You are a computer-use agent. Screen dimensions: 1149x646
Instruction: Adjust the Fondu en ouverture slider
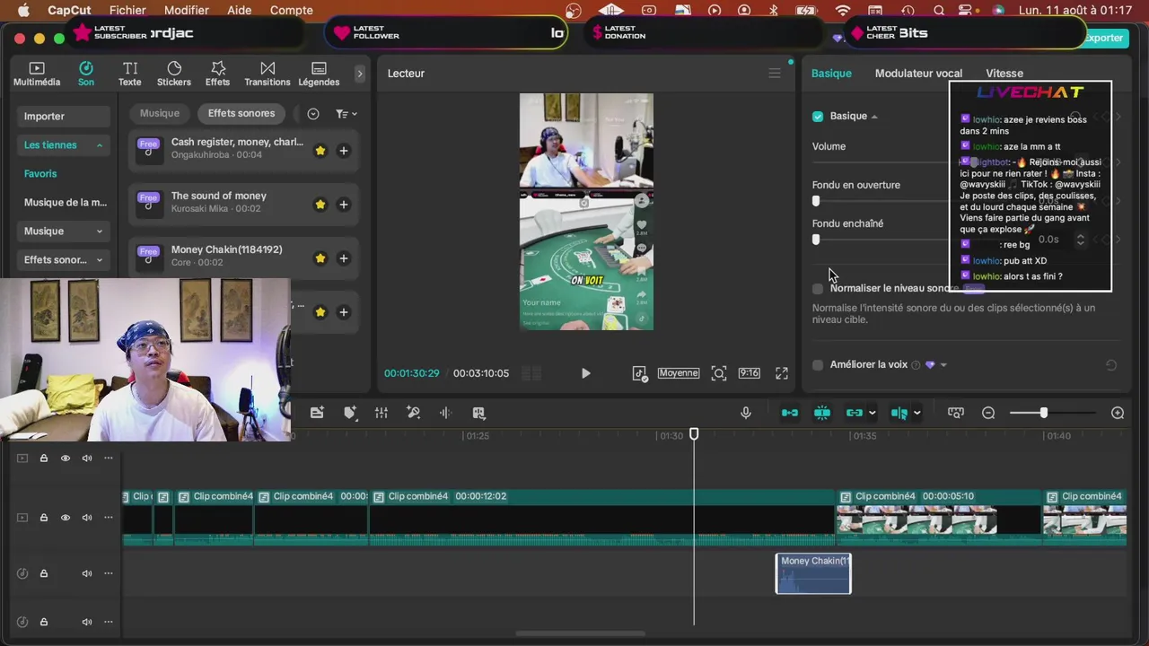pos(816,201)
